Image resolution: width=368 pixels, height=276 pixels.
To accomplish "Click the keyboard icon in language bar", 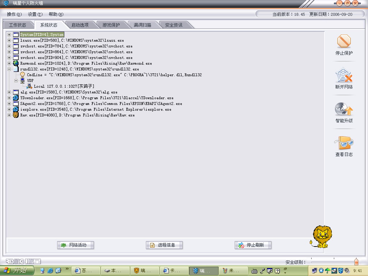I will coord(254,271).
